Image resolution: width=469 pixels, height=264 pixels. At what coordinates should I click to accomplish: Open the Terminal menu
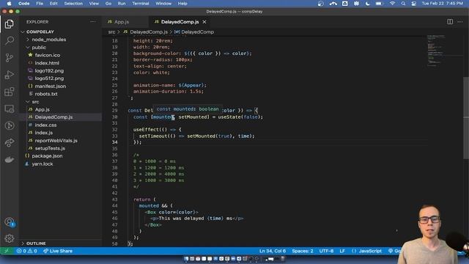click(141, 4)
